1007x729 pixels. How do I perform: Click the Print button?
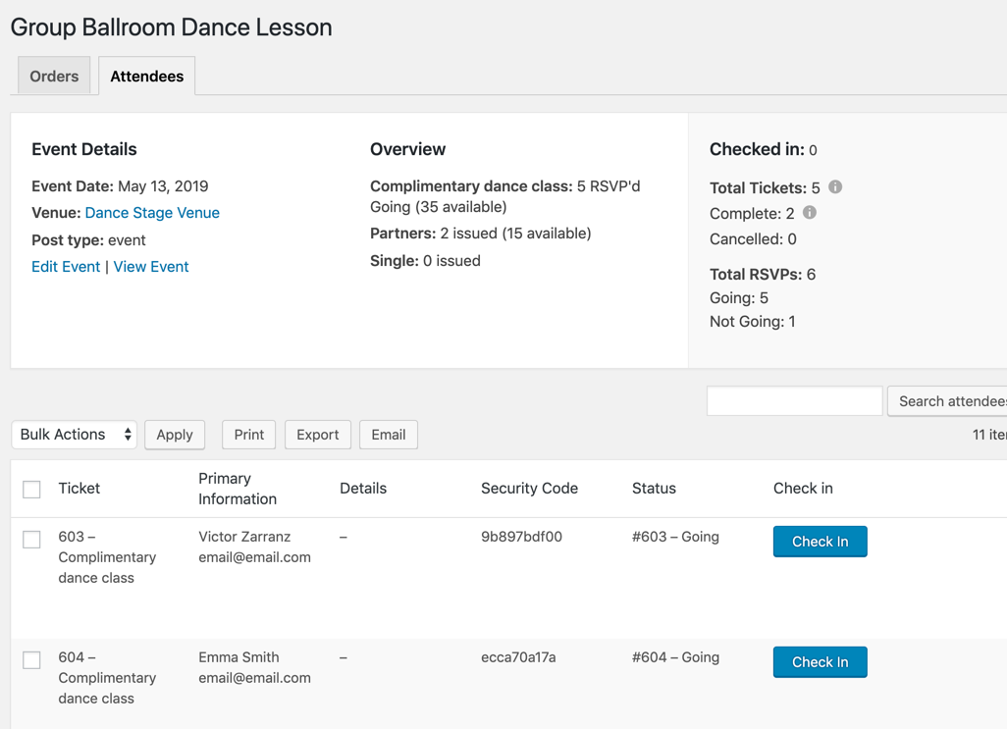click(x=248, y=435)
